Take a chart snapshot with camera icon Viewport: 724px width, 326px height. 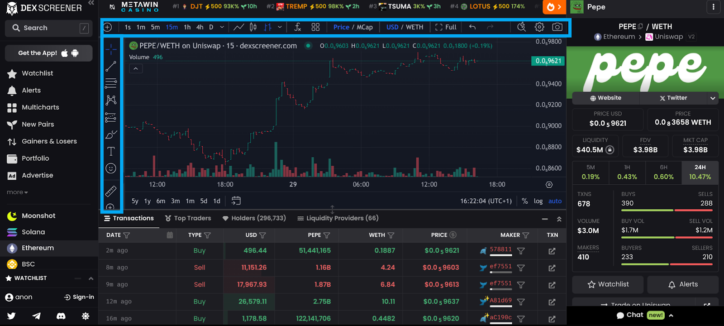[x=557, y=27]
